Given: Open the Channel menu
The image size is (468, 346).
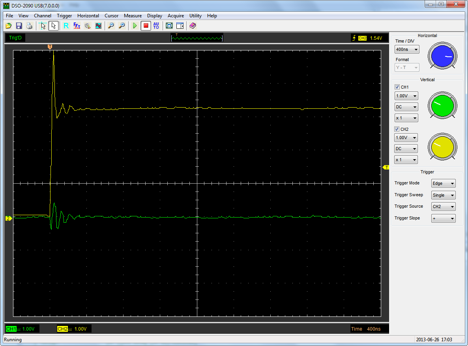Looking at the screenshot, I should coord(42,16).
